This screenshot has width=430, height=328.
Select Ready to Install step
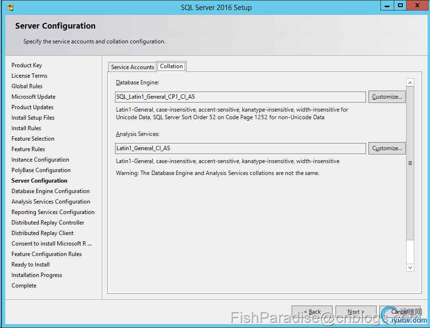(x=31, y=265)
